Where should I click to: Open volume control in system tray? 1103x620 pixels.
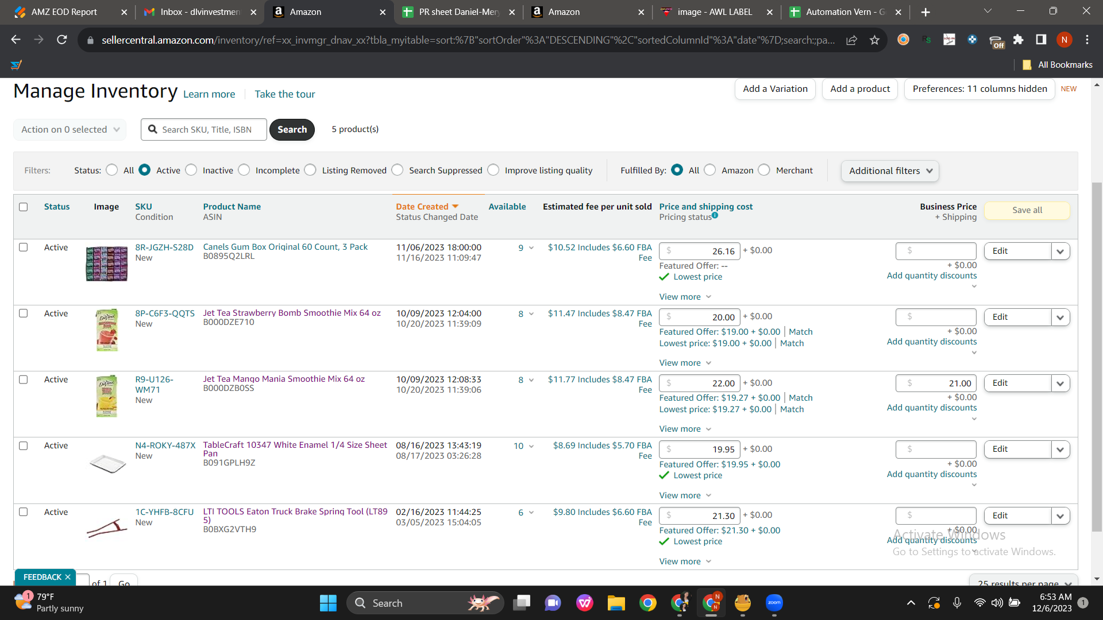click(x=997, y=603)
